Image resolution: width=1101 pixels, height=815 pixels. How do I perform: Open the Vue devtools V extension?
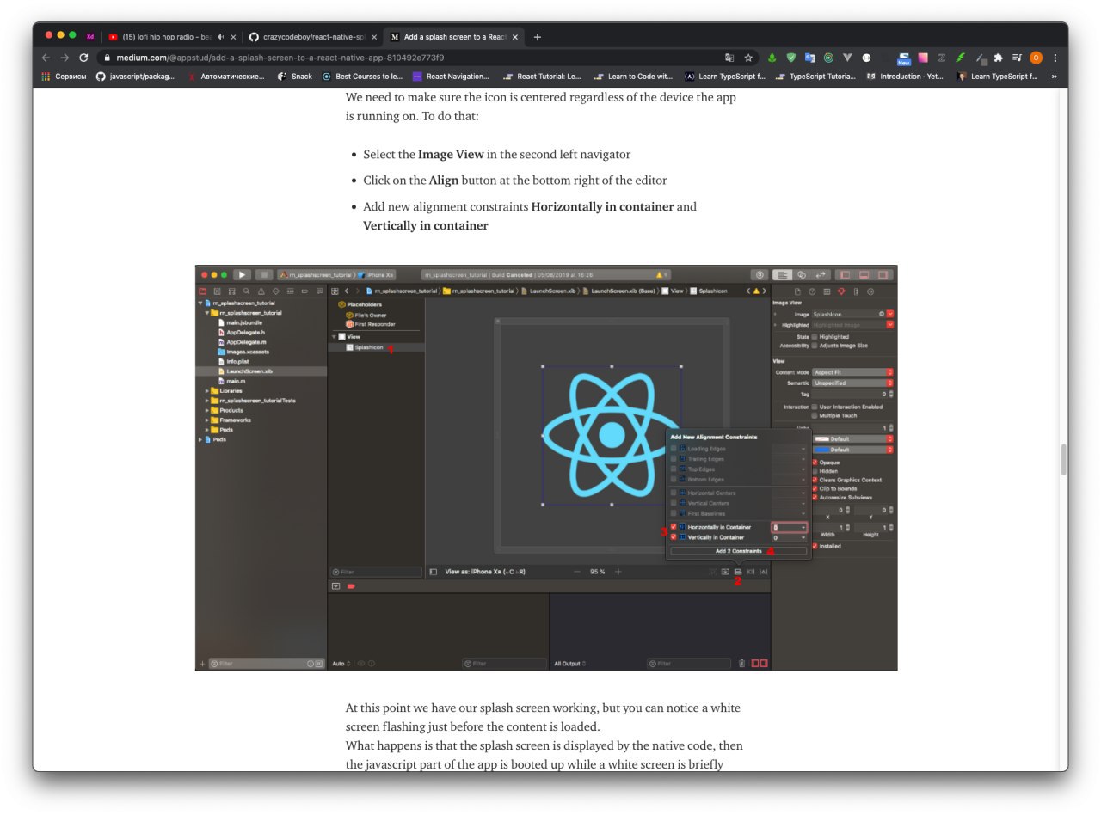pos(847,58)
